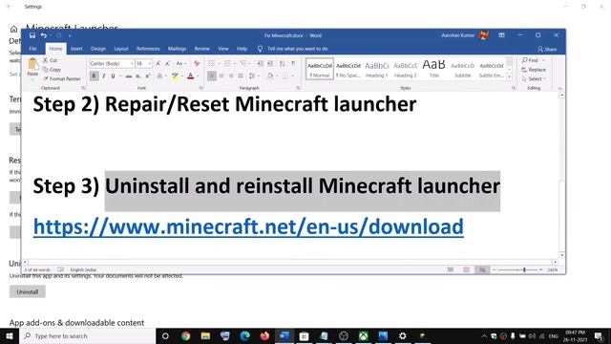This screenshot has width=611, height=344.
Task: Click the zoom slider in Word status bar
Action: pyautogui.click(x=517, y=269)
